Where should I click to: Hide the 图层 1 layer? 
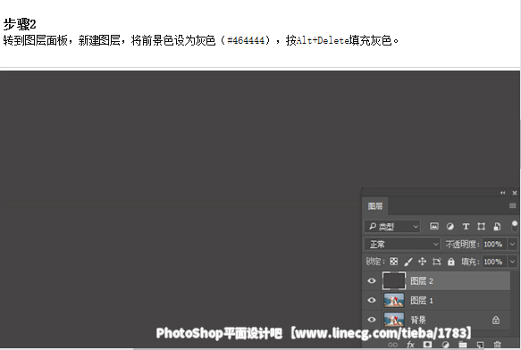pyautogui.click(x=372, y=300)
